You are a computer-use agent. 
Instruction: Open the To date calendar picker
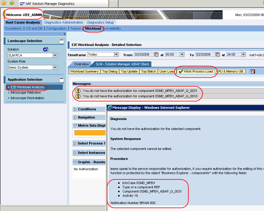[217, 55]
